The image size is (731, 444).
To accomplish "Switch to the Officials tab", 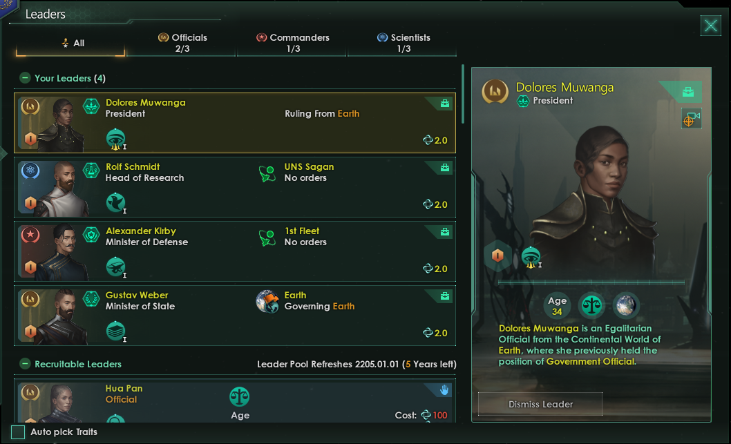I will point(182,43).
